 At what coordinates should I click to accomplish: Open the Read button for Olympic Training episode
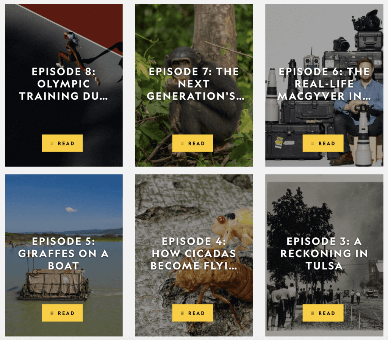point(63,143)
